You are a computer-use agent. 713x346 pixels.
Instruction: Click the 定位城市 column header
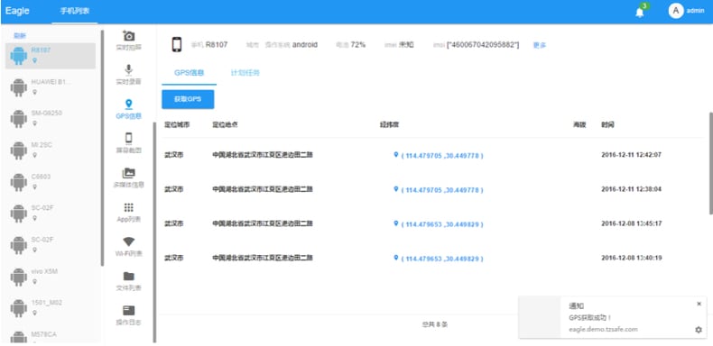click(x=177, y=125)
